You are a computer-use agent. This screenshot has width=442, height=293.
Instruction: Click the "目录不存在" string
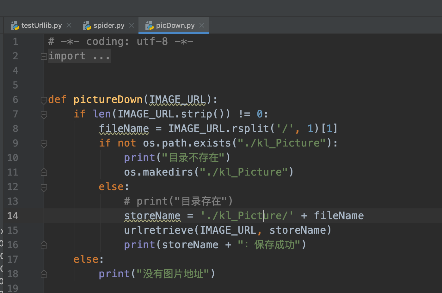coord(193,158)
